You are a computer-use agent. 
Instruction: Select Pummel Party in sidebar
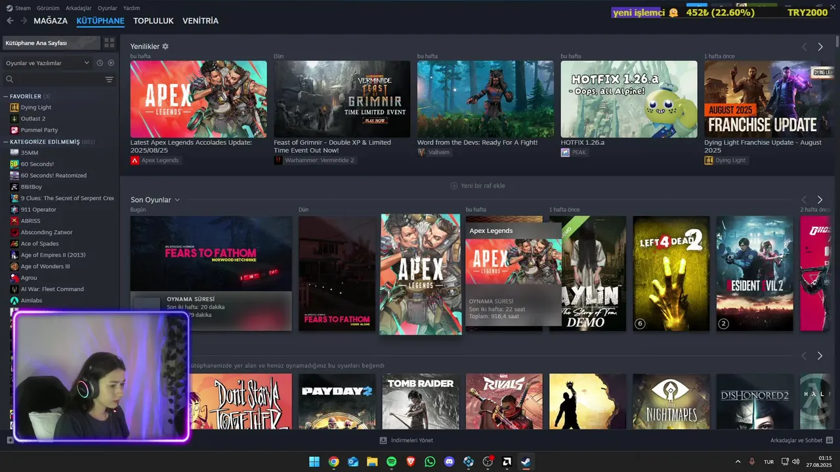click(39, 130)
